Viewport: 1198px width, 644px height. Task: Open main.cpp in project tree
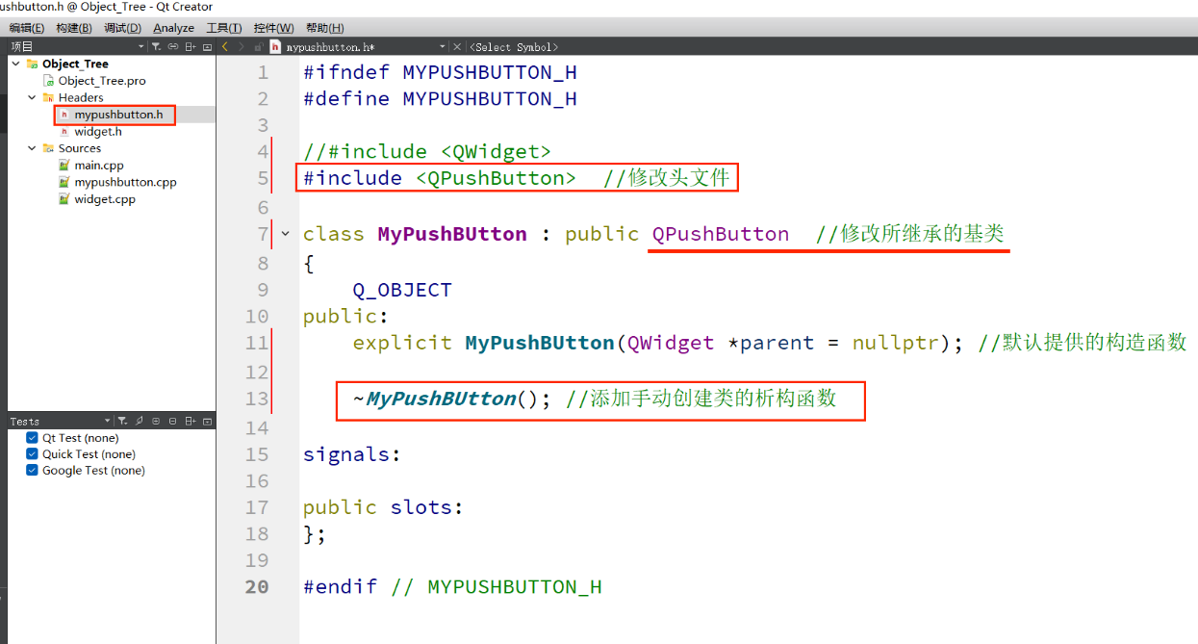click(x=99, y=166)
